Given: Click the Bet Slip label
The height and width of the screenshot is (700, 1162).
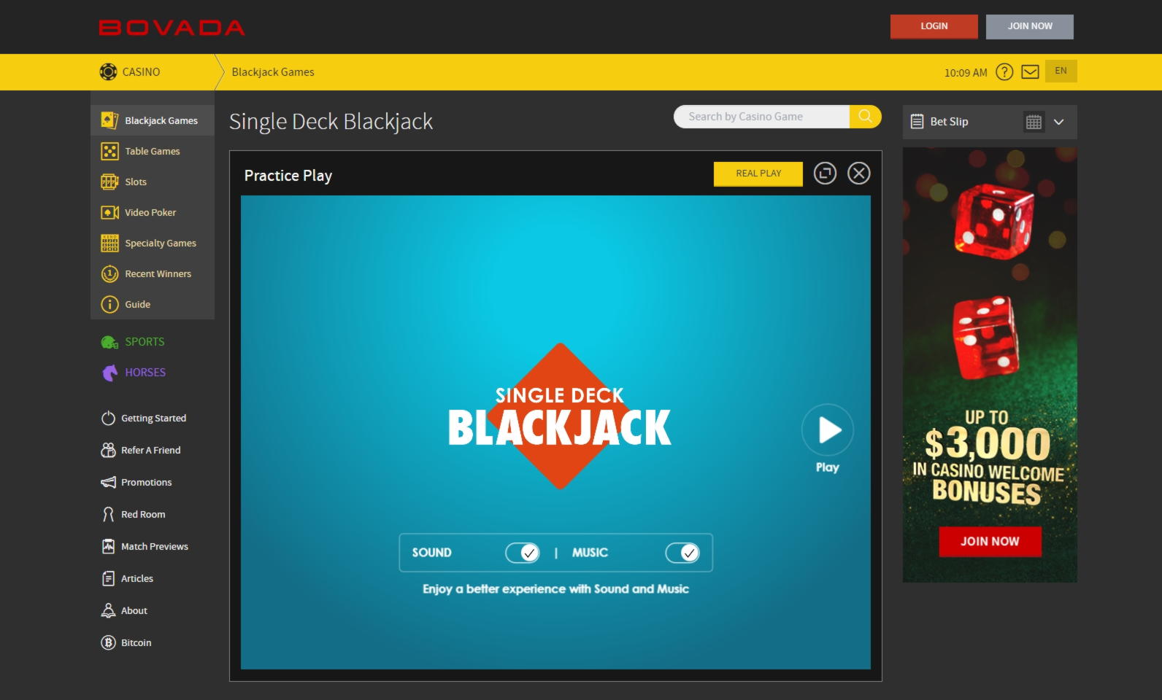Looking at the screenshot, I should coord(950,122).
